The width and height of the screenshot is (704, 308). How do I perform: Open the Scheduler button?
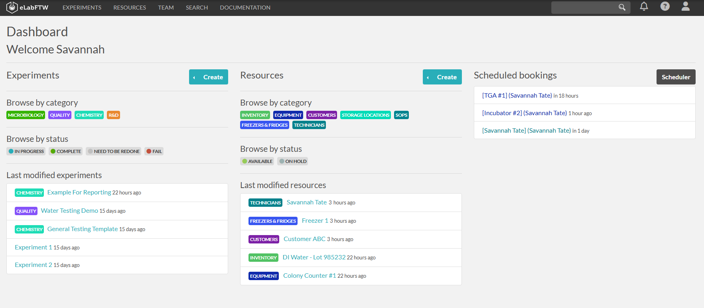(676, 77)
